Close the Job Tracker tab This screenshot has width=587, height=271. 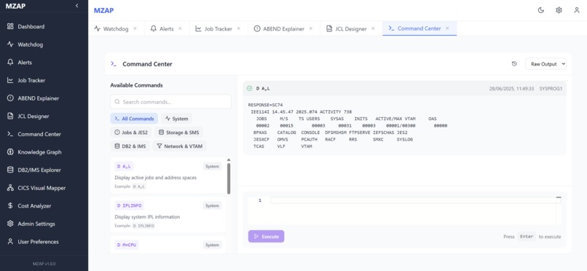(x=238, y=28)
